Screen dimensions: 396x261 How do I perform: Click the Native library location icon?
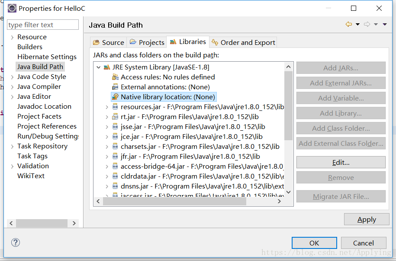[115, 97]
